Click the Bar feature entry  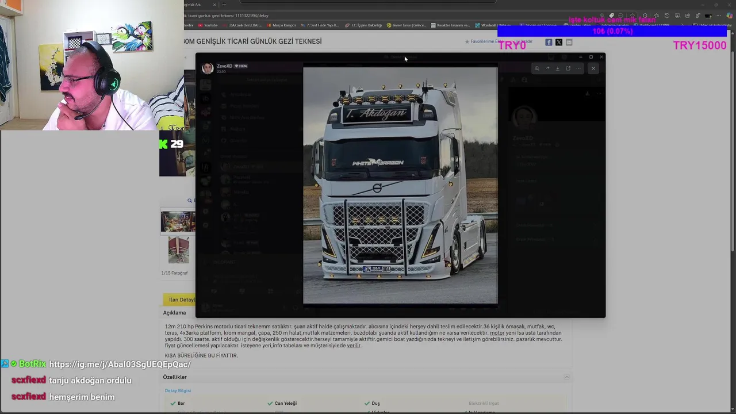pos(178,403)
